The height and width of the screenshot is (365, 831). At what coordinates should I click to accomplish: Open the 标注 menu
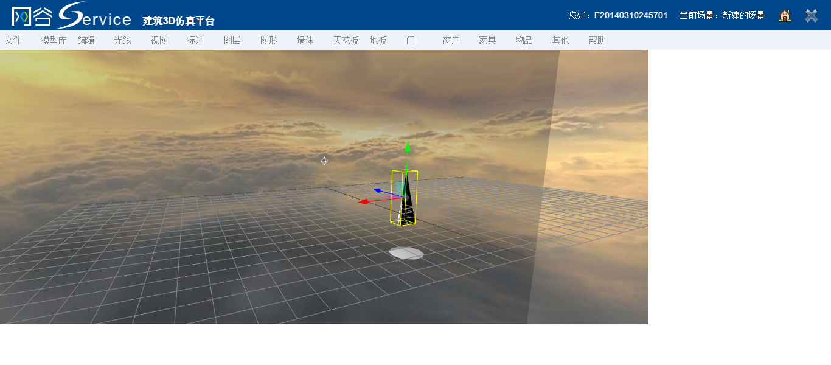point(196,40)
